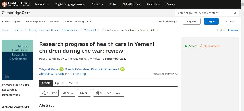
Task: Expand the Academic dropdown menu
Action: point(42,4)
